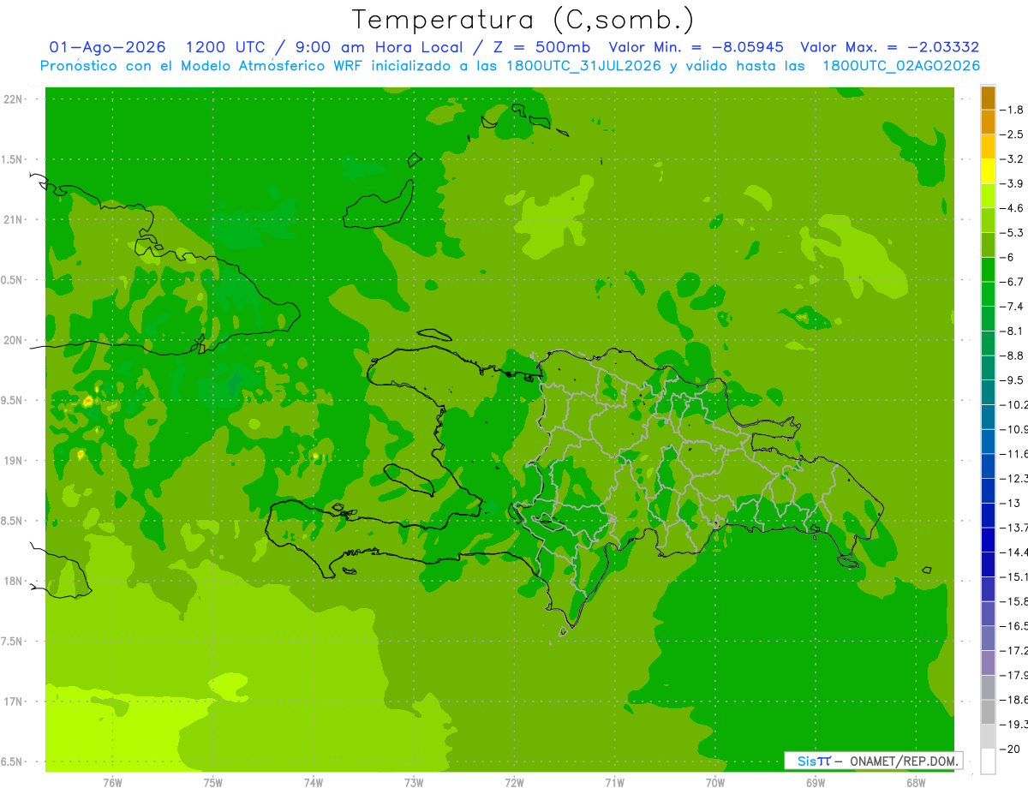Click colorbar label '-4.6'
The height and width of the screenshot is (794, 1028).
1012,208
